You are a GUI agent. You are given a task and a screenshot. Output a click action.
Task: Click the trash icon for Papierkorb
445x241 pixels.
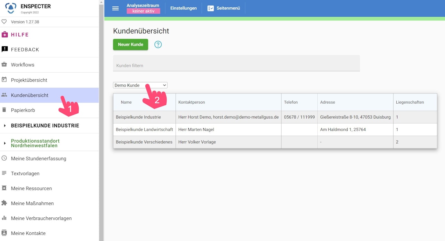click(x=4, y=110)
